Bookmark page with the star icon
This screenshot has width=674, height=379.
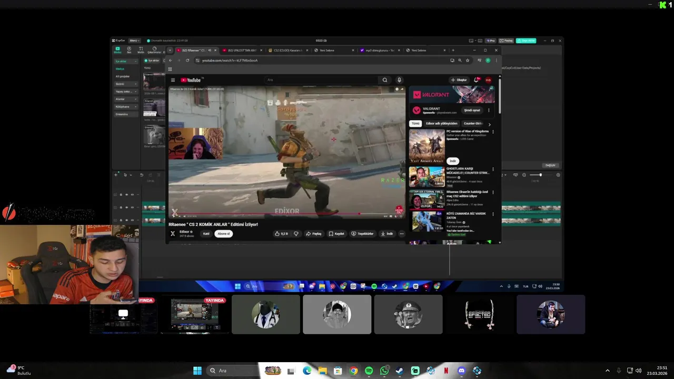click(468, 61)
